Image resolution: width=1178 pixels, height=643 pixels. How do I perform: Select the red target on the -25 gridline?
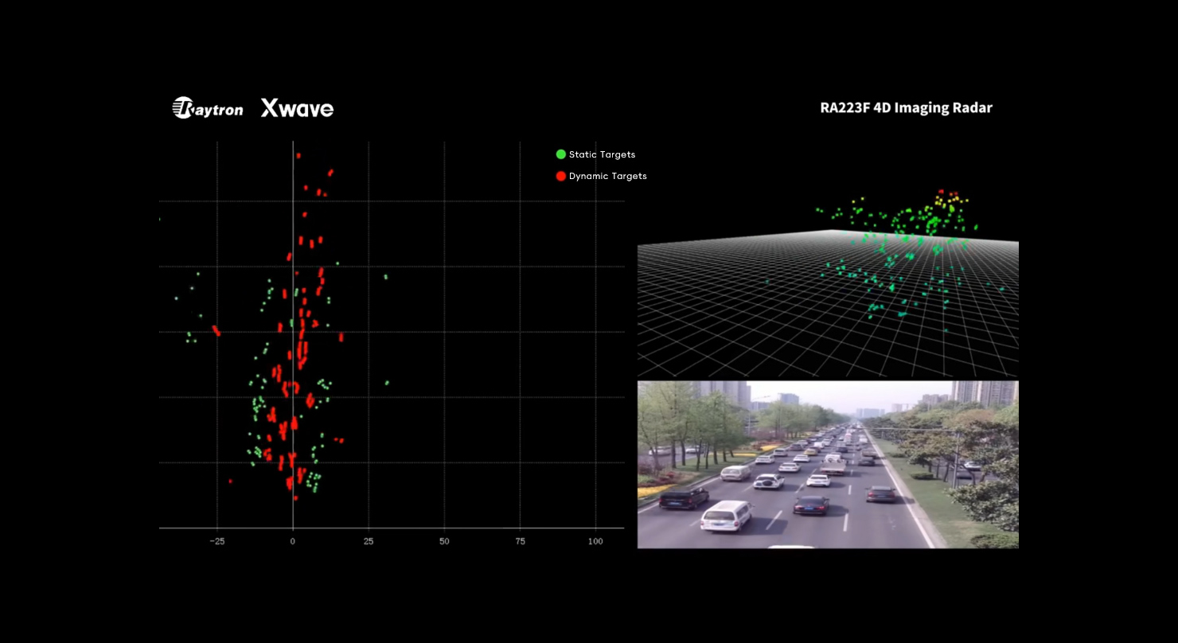point(216,330)
